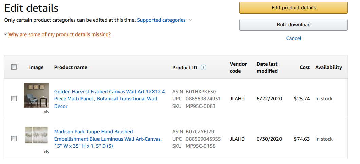The width and height of the screenshot is (360, 164).
Task: Click the Product name column header
Action: [71, 67]
